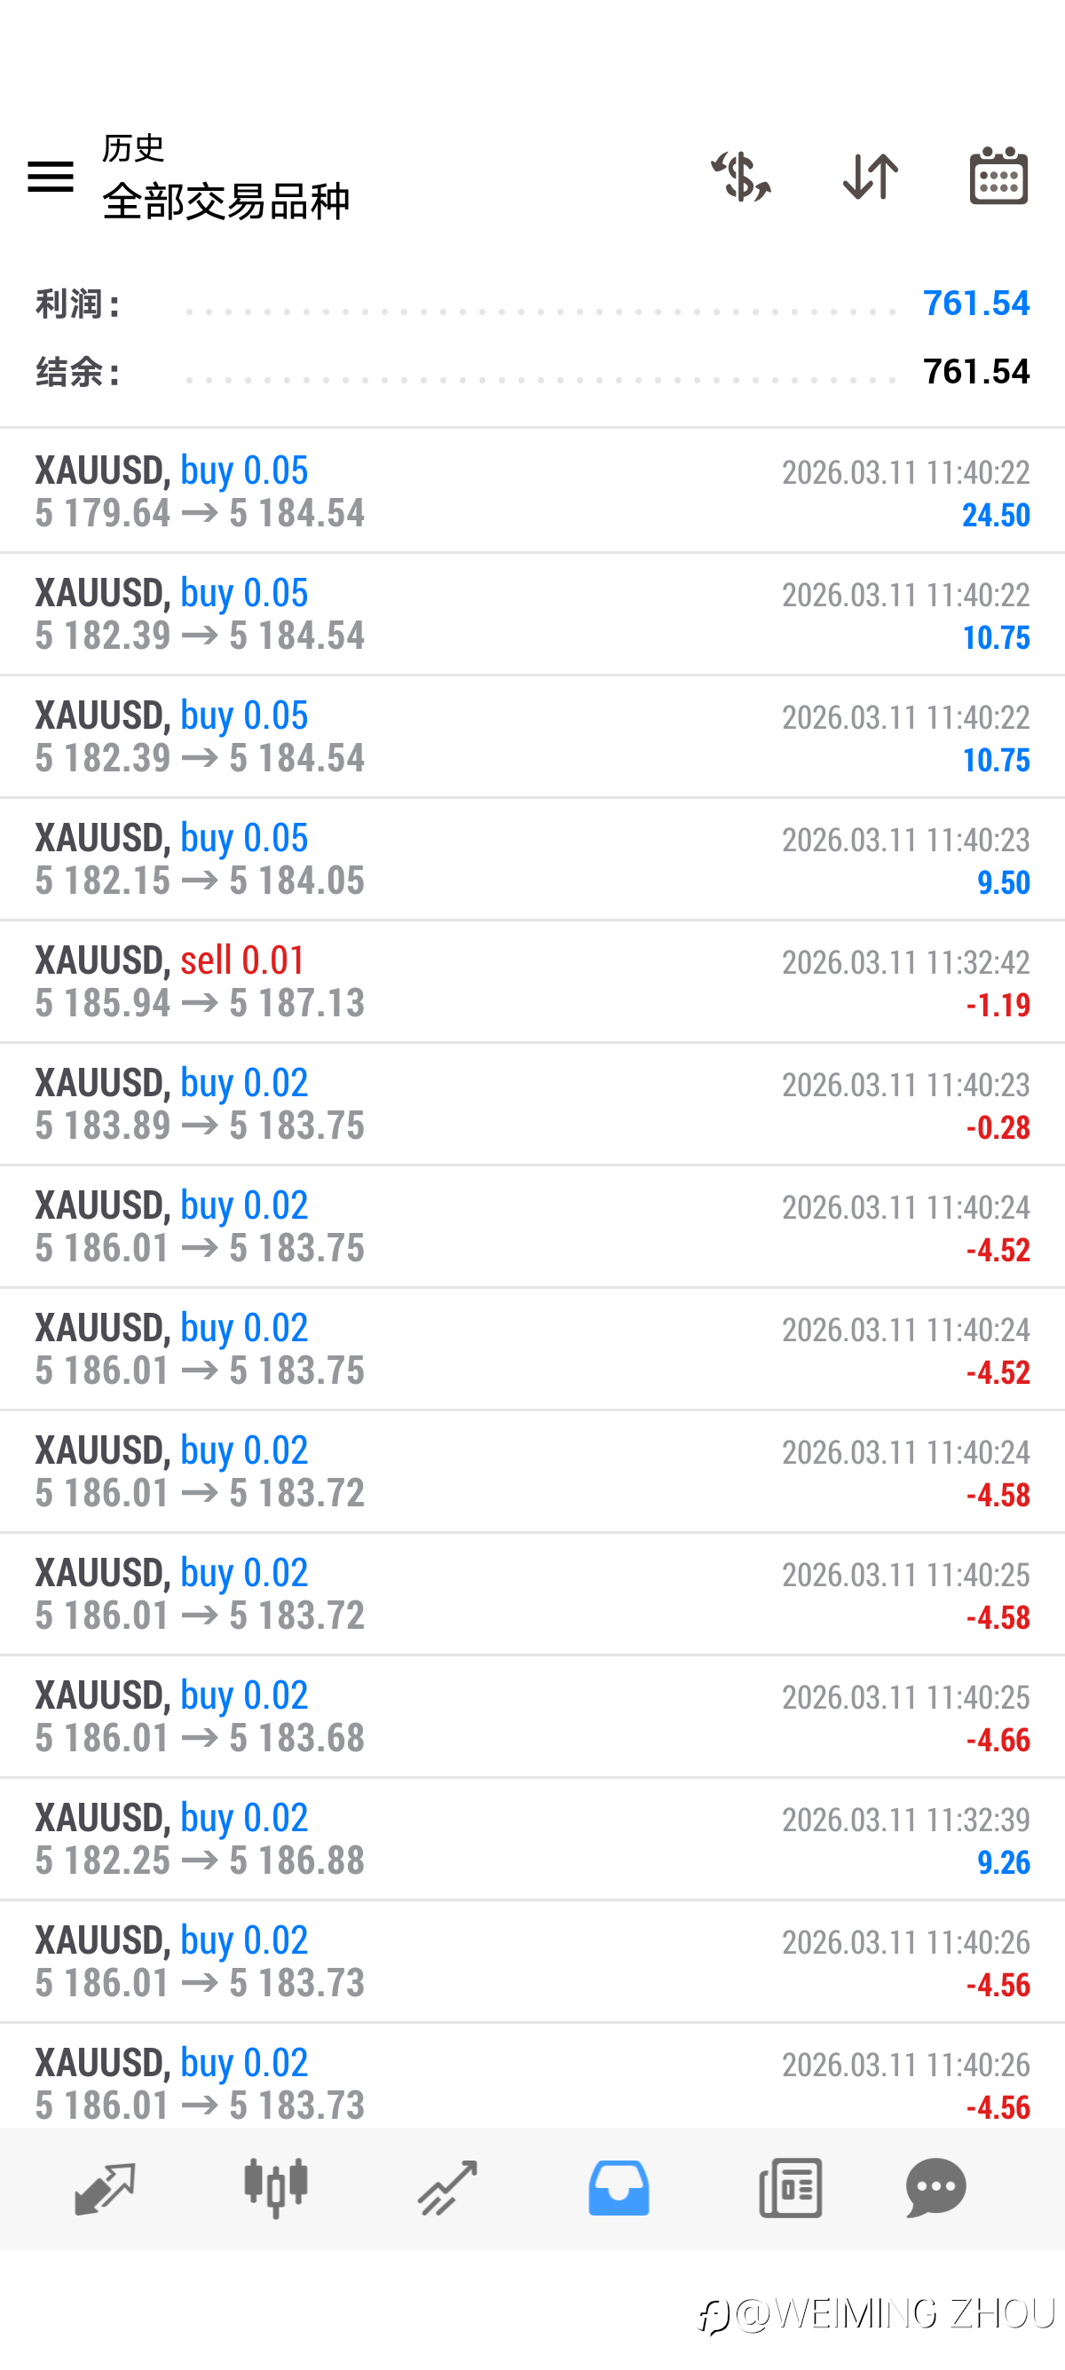Tap the 结余 balance summary row
This screenshot has height=2370, width=1065.
(x=532, y=372)
